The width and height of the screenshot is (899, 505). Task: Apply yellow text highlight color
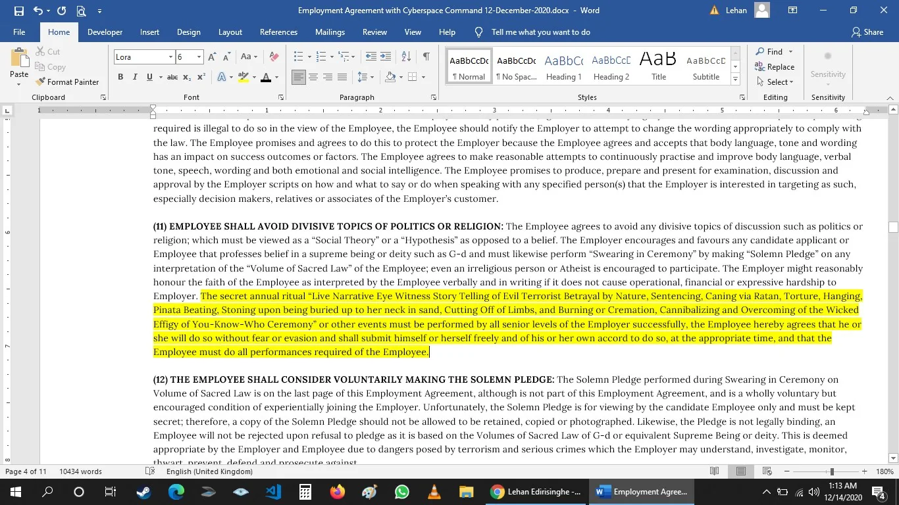[x=243, y=78]
